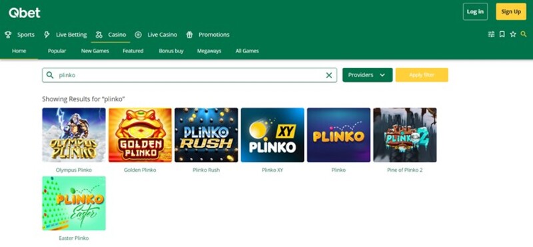Switch to the Bonus buy tab
This screenshot has height=247, width=533.
[x=171, y=51]
